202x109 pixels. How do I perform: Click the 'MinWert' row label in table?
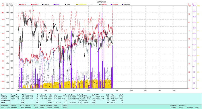(4, 97)
